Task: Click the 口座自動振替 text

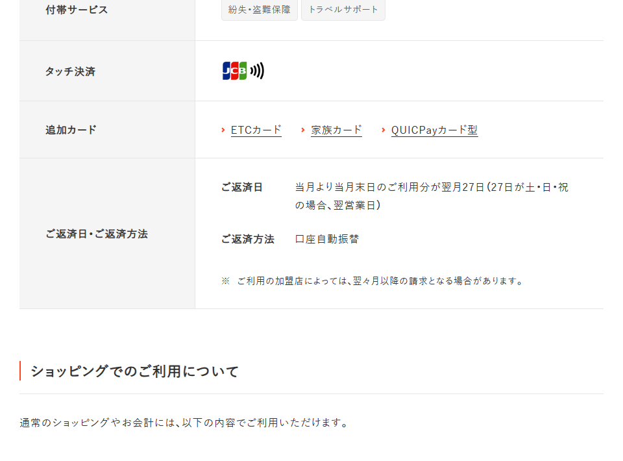Action: coord(327,239)
